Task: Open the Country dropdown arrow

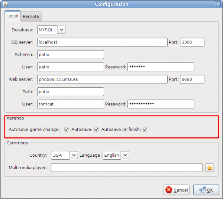Action: (x=74, y=155)
